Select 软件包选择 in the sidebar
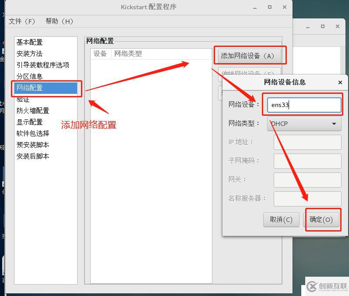Image resolution: width=349 pixels, height=296 pixels. pyautogui.click(x=46, y=133)
